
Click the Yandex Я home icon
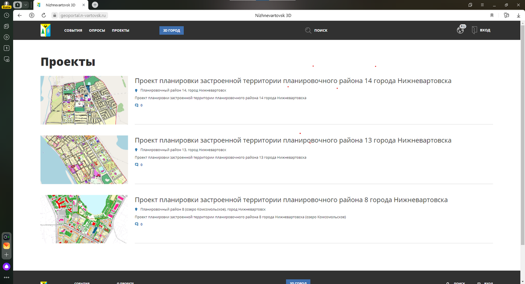point(32,15)
